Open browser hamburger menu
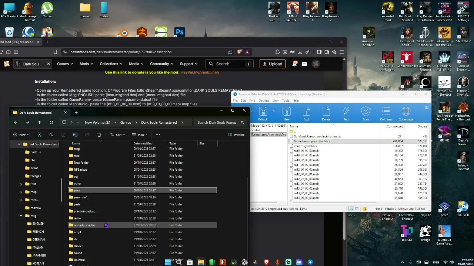This screenshot has width=474, height=266. tap(342, 52)
